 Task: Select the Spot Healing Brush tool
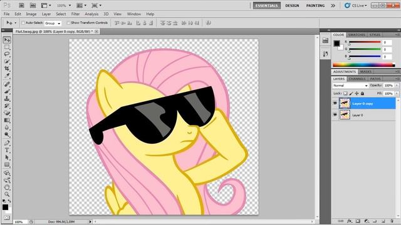click(x=7, y=84)
